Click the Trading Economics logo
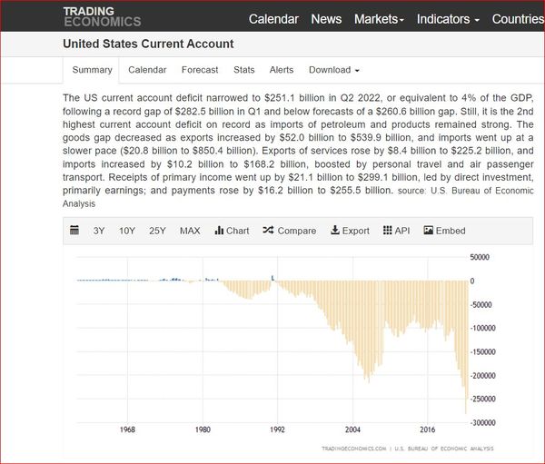Screen dimensions: 545x464 coord(102,16)
